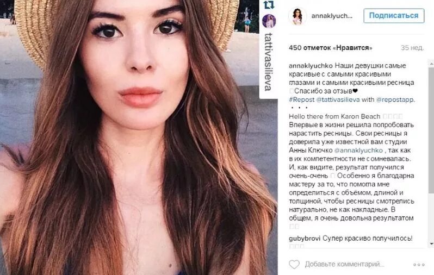Click the 35 нед. timestamp
The image size is (434, 275).
coord(412,48)
